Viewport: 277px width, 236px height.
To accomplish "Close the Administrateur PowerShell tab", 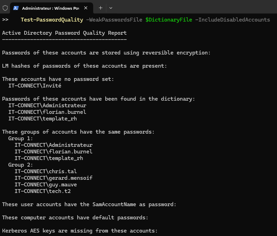I will [86, 8].
